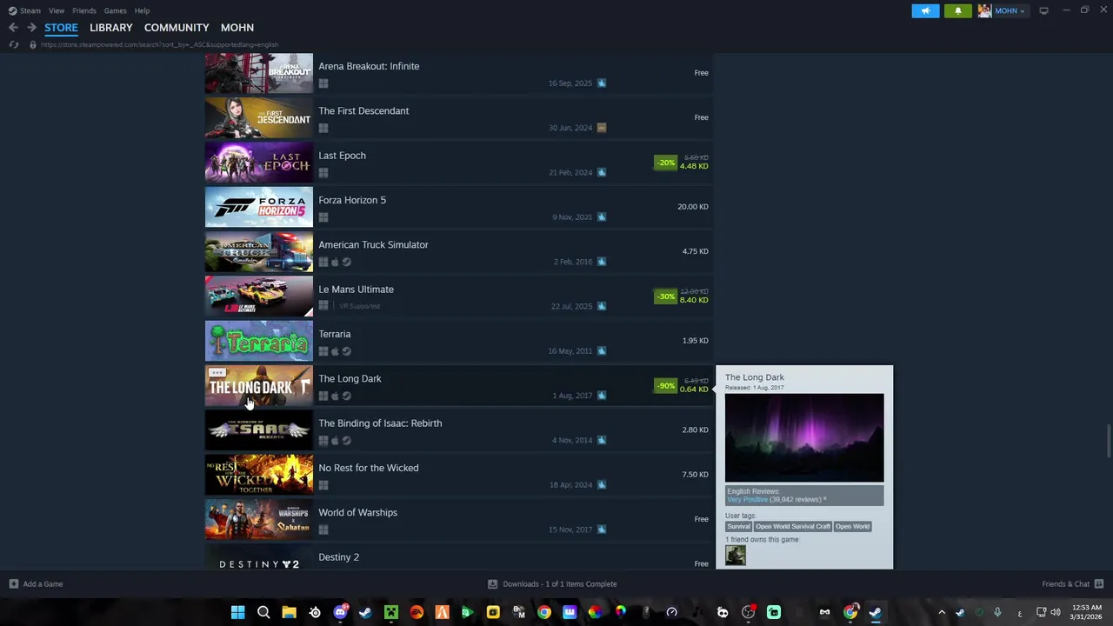The width and height of the screenshot is (1113, 626).
Task: Switch to LIBRARY tab
Action: tap(111, 28)
